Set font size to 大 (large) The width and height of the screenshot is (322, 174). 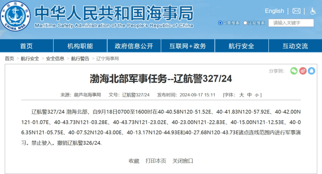pos(241,95)
